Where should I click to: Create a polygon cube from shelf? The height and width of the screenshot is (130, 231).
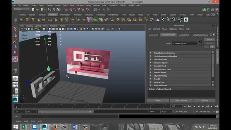(x=27, y=19)
